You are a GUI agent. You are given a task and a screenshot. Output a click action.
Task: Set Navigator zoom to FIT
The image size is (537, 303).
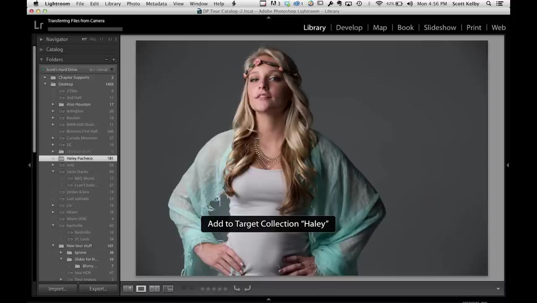tap(84, 39)
